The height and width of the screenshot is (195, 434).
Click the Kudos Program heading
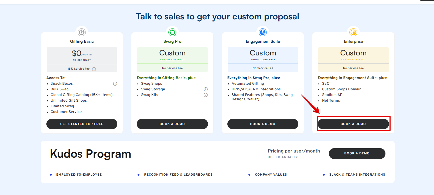click(x=91, y=154)
